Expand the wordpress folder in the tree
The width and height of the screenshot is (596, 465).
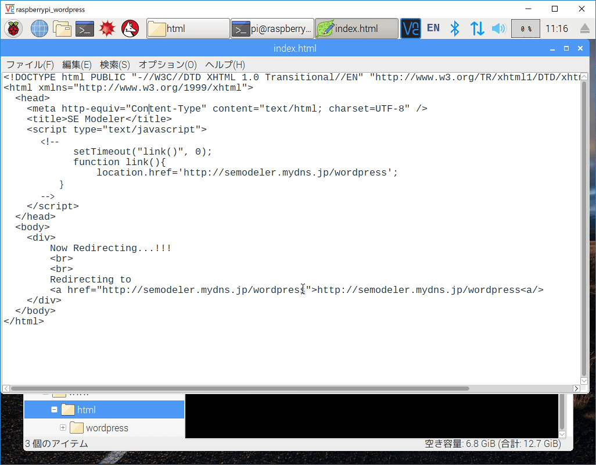tap(63, 427)
